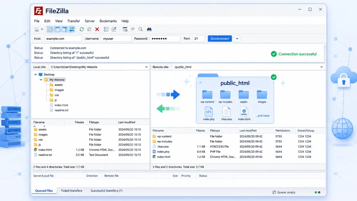The height and width of the screenshot is (201, 357).
Task: Sort remote list by Permissions column
Action: coord(282,131)
